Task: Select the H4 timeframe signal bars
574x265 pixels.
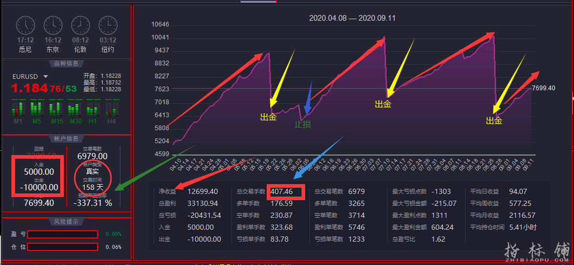Action: pos(111,108)
